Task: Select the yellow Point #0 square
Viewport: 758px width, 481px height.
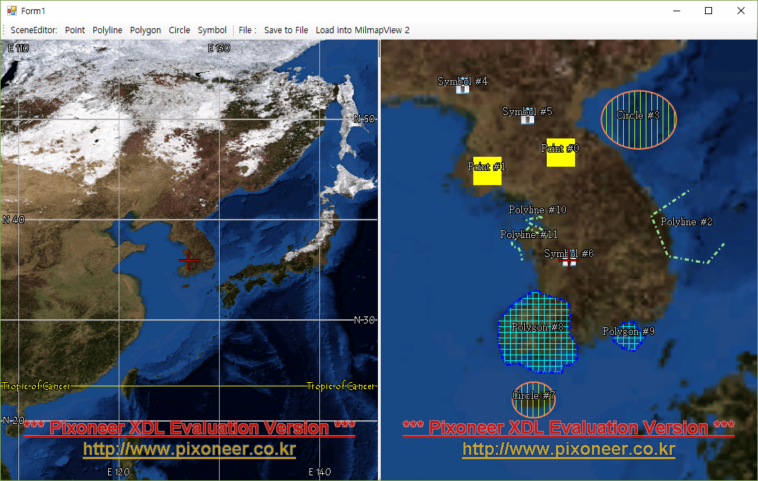Action: point(561,153)
